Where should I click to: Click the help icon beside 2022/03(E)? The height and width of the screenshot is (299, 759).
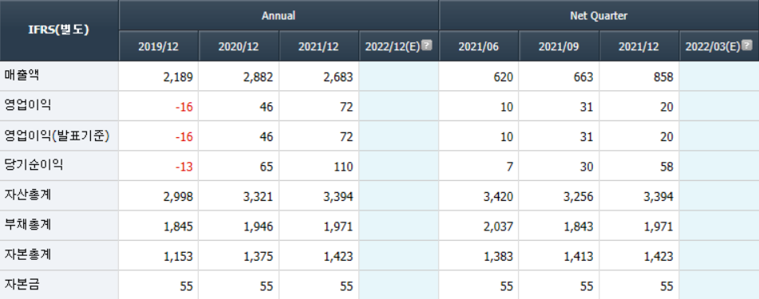[747, 45]
